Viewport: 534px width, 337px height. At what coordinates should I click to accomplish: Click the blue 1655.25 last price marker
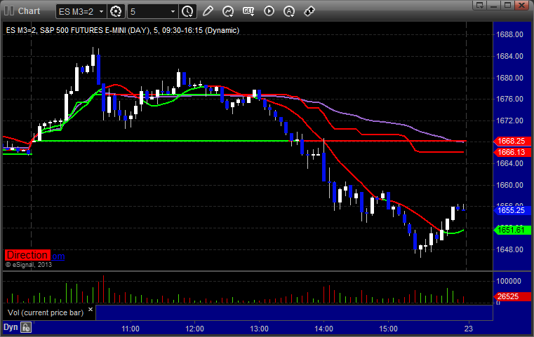[512, 210]
